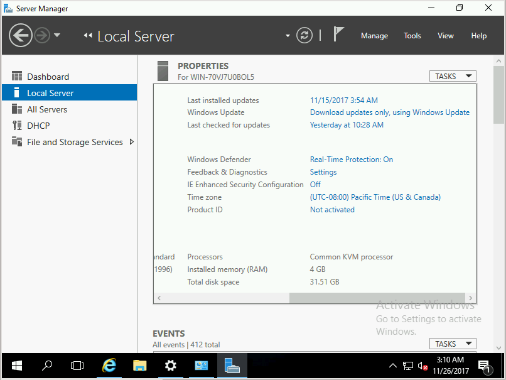The height and width of the screenshot is (380, 506).
Task: Open the DHCP role page
Action: click(38, 126)
